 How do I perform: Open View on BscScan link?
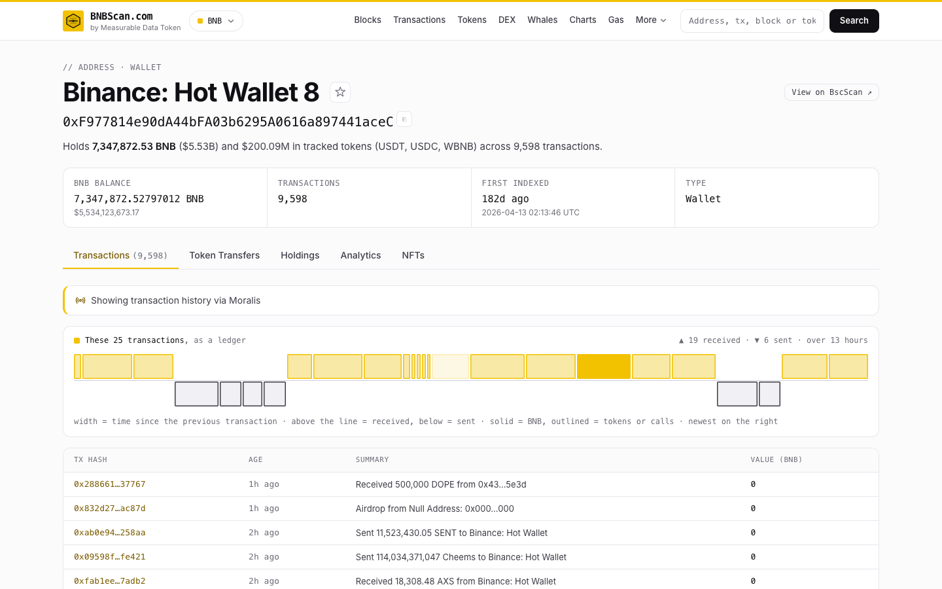pyautogui.click(x=831, y=92)
